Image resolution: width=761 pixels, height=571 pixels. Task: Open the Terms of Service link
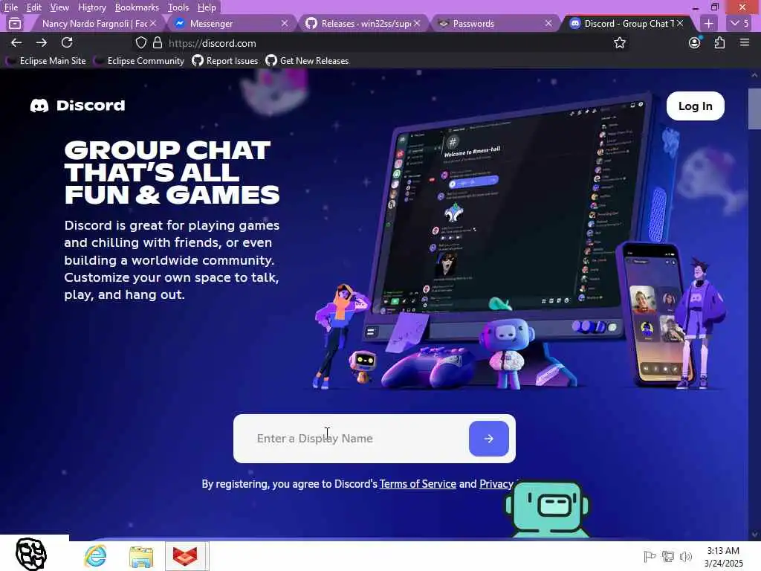(x=418, y=484)
